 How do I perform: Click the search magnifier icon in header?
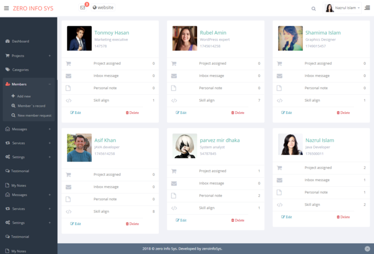tap(313, 8)
